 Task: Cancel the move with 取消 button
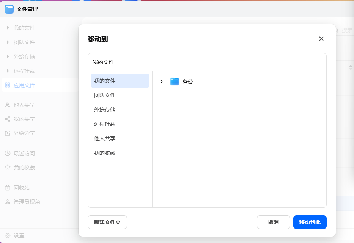click(273, 222)
